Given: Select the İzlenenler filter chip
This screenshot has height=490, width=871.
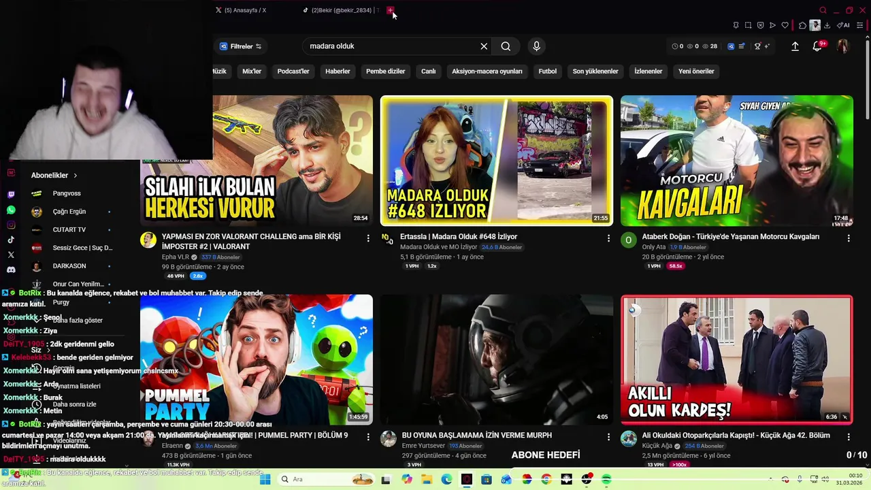Looking at the screenshot, I should coord(648,71).
